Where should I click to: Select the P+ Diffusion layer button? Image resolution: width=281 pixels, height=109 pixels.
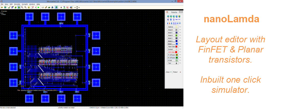pos(173,55)
